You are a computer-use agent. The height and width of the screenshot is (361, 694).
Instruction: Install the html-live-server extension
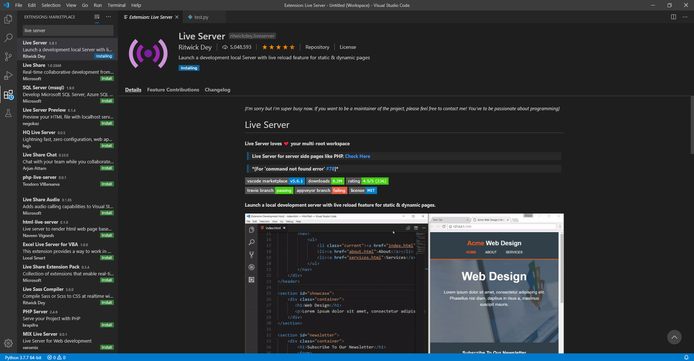tap(107, 235)
